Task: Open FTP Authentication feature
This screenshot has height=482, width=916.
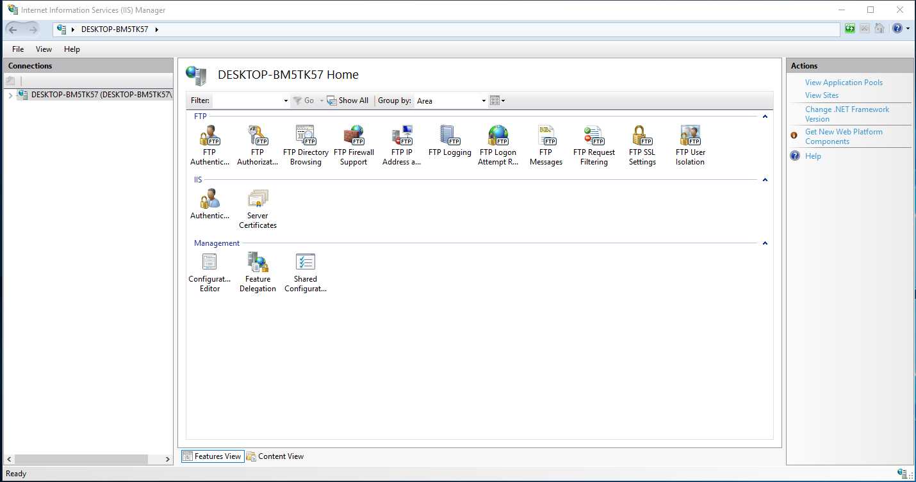Action: 209,145
